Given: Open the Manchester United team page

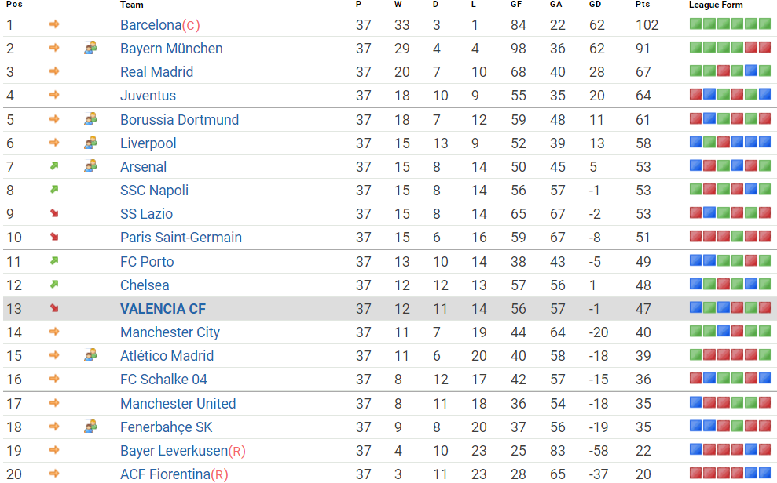Looking at the screenshot, I should (x=178, y=404).
